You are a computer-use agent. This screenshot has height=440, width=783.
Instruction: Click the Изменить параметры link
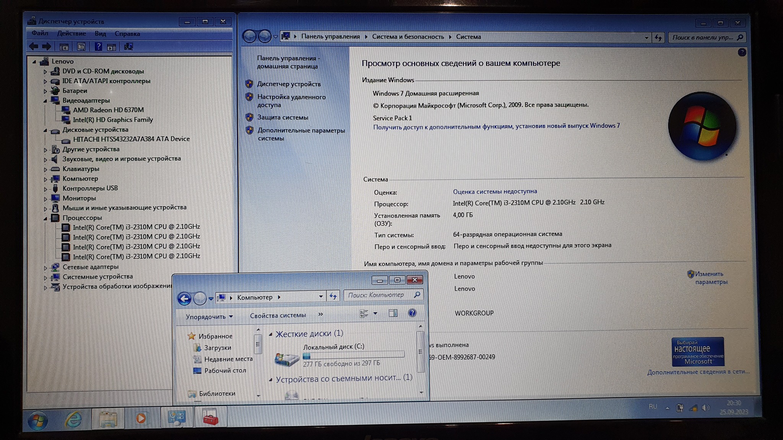[710, 278]
